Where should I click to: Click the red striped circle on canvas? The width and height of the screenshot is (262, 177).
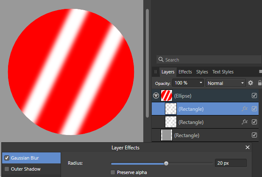pyautogui.click(x=71, y=72)
